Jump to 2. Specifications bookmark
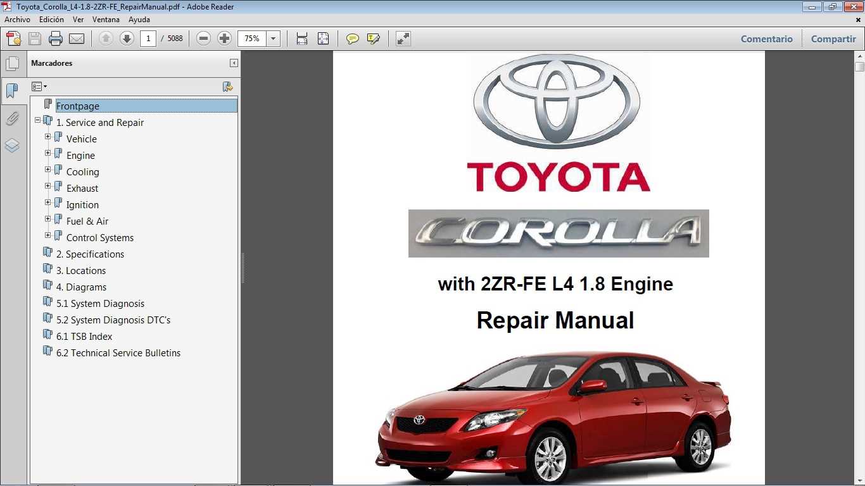Image resolution: width=865 pixels, height=486 pixels. click(90, 254)
